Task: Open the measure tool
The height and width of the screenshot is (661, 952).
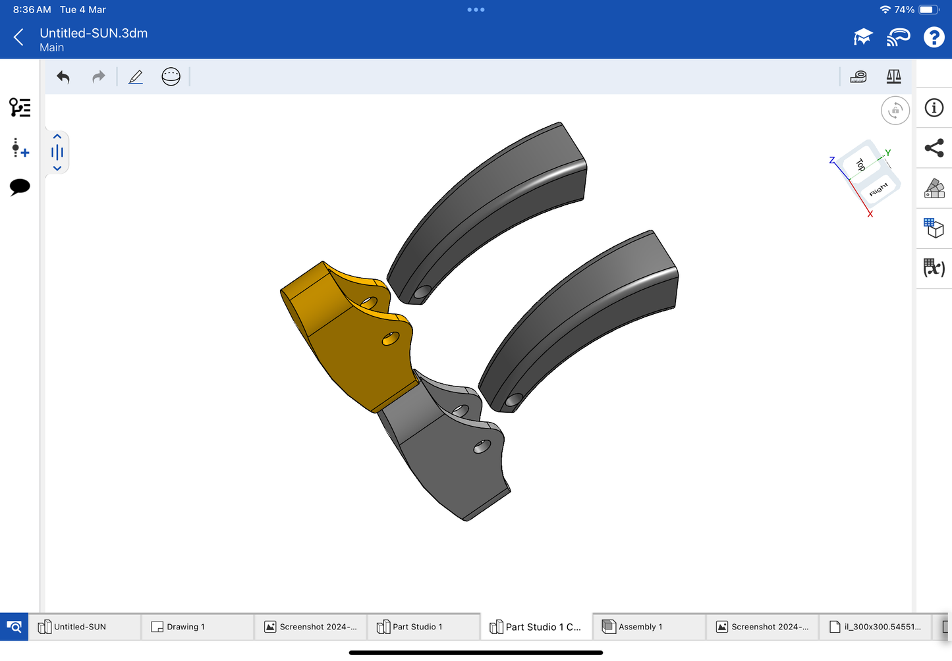Action: pyautogui.click(x=858, y=77)
